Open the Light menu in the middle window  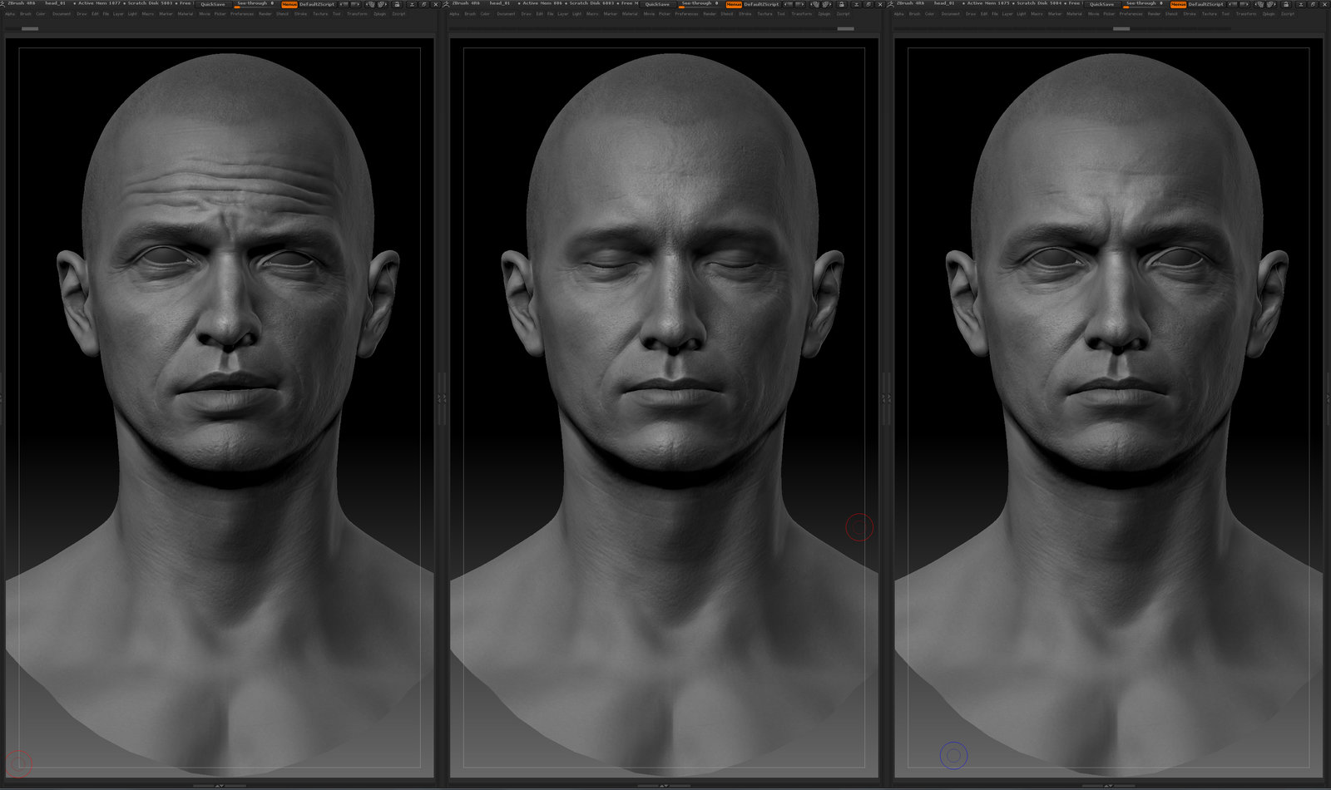tap(576, 14)
